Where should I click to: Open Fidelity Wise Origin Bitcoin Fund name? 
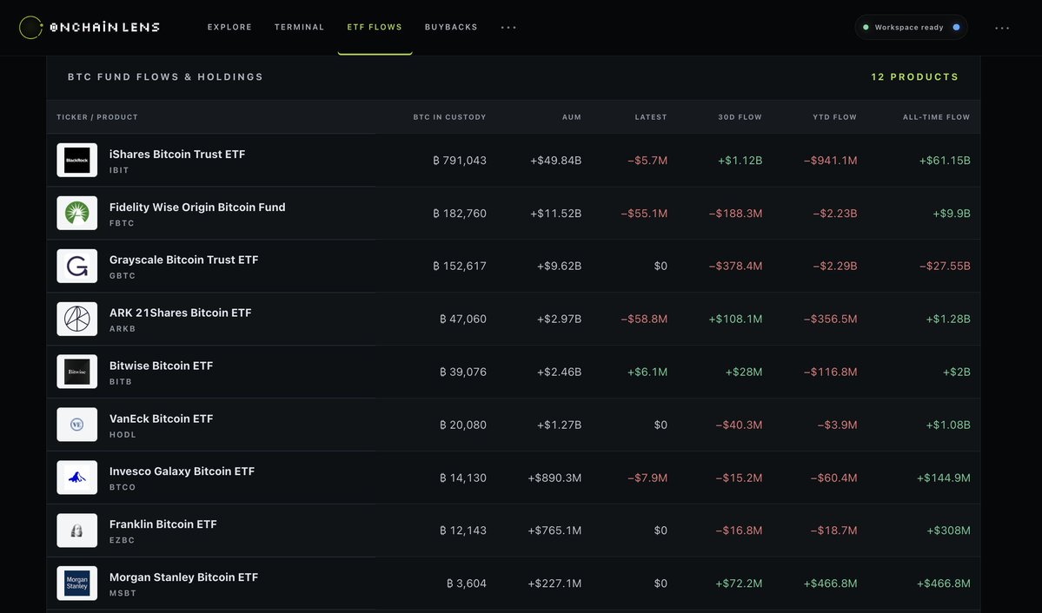[x=197, y=208]
